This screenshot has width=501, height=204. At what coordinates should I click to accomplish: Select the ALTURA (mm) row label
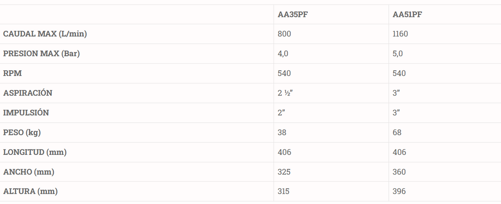pos(31,192)
